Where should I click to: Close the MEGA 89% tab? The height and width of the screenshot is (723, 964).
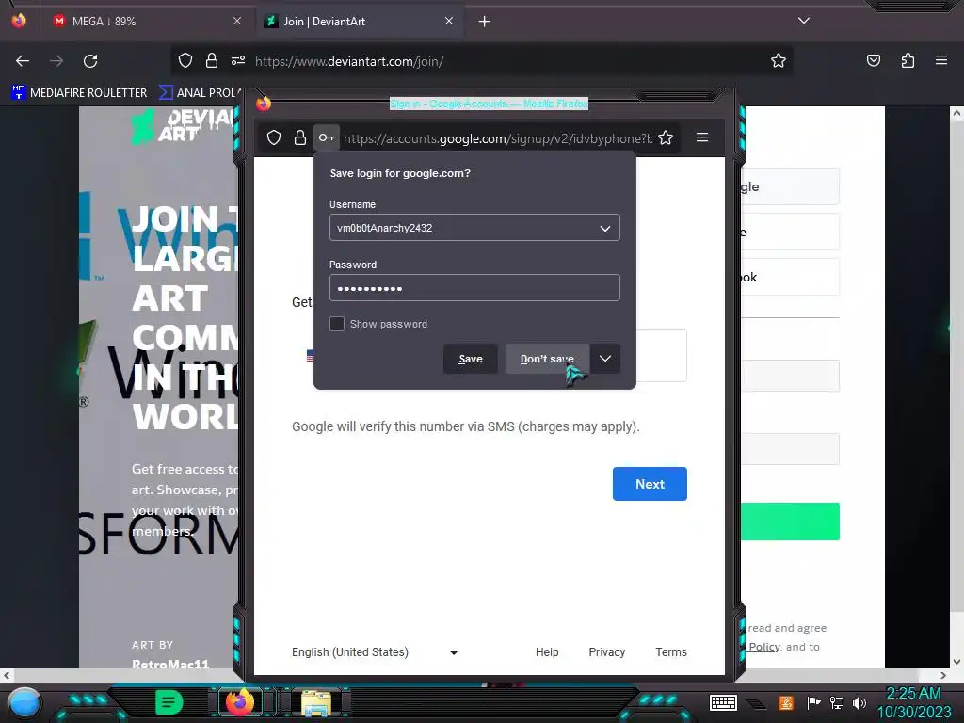point(237,21)
